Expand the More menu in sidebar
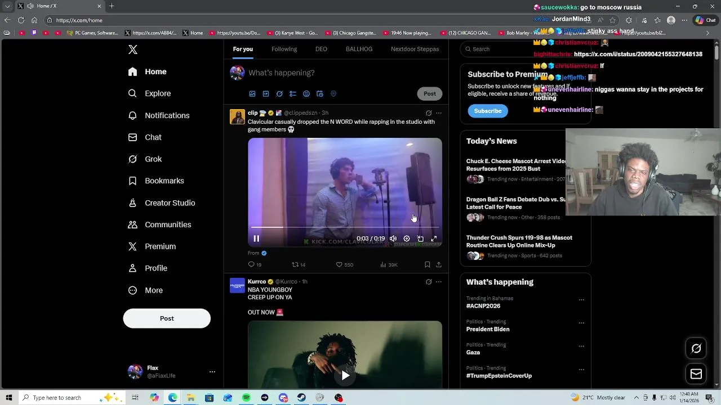The height and width of the screenshot is (405, 721). (145, 290)
